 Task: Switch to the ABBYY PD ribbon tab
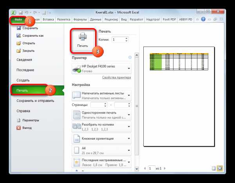click(x=186, y=20)
